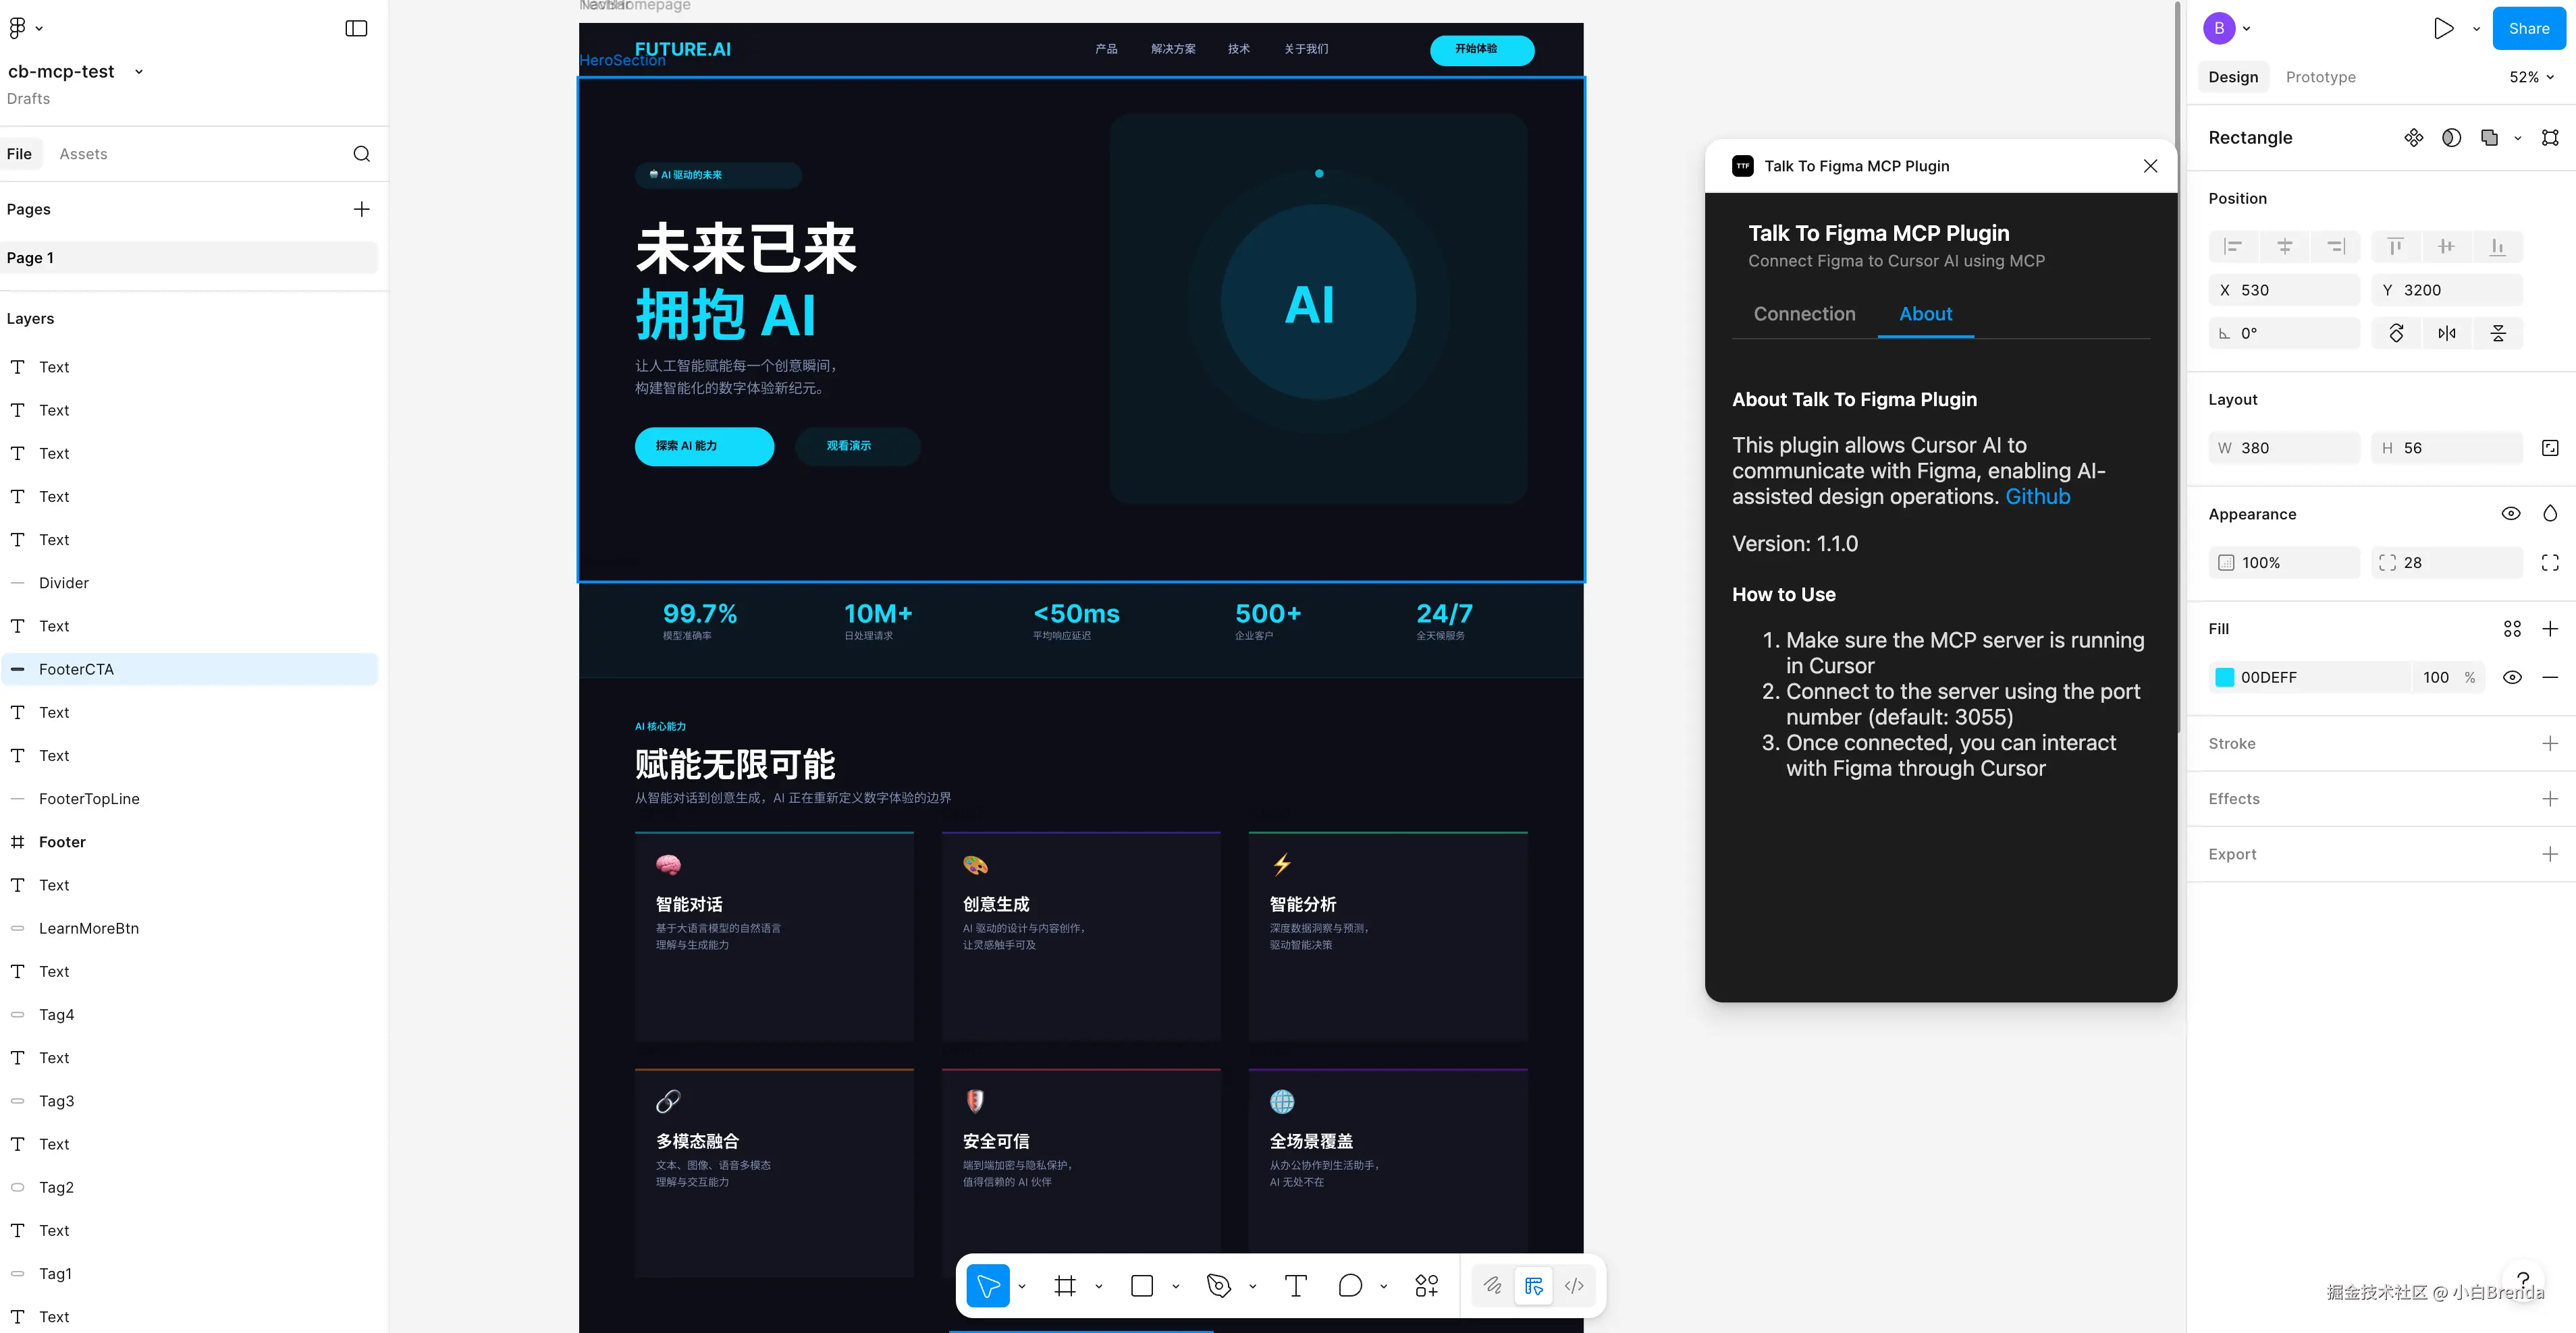Switch to the Prototype tab
Screen dimensions: 2576x1333
pyautogui.click(x=2321, y=77)
